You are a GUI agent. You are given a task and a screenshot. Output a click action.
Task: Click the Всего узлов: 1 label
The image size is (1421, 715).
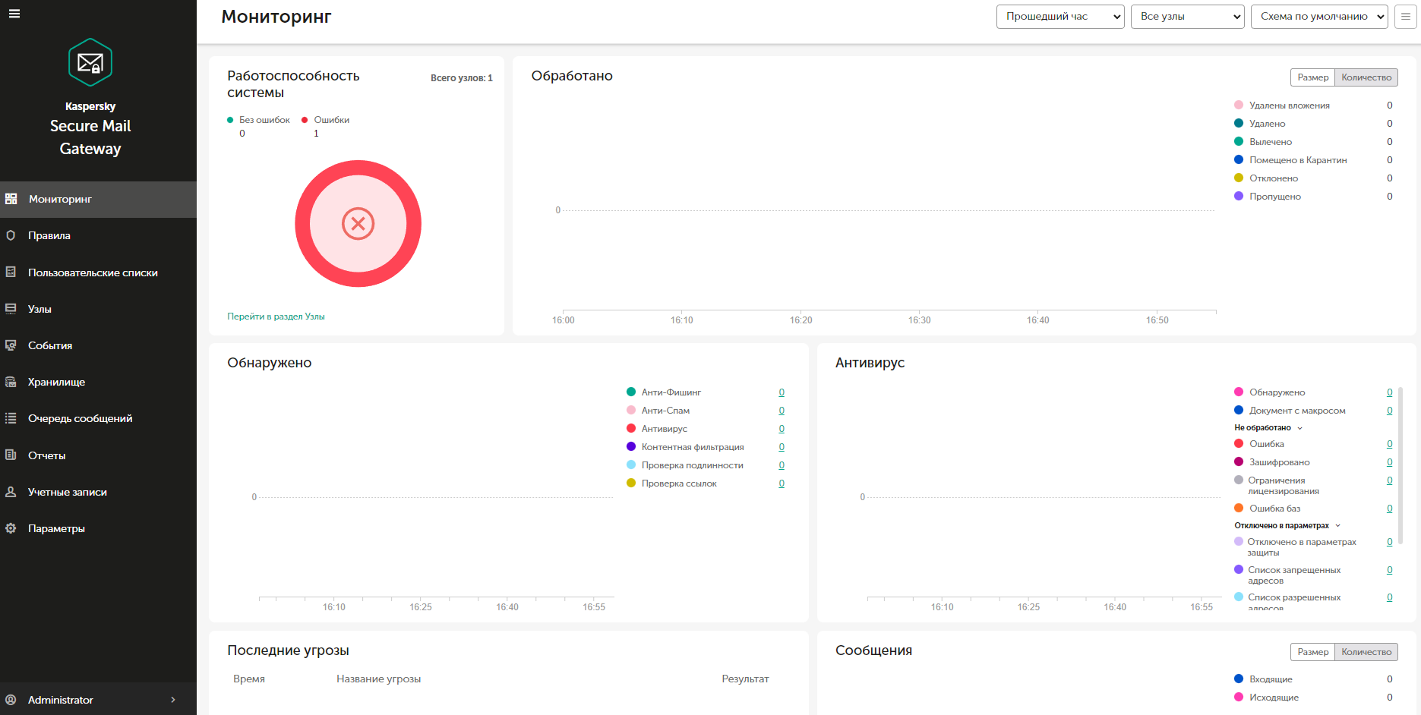click(462, 78)
